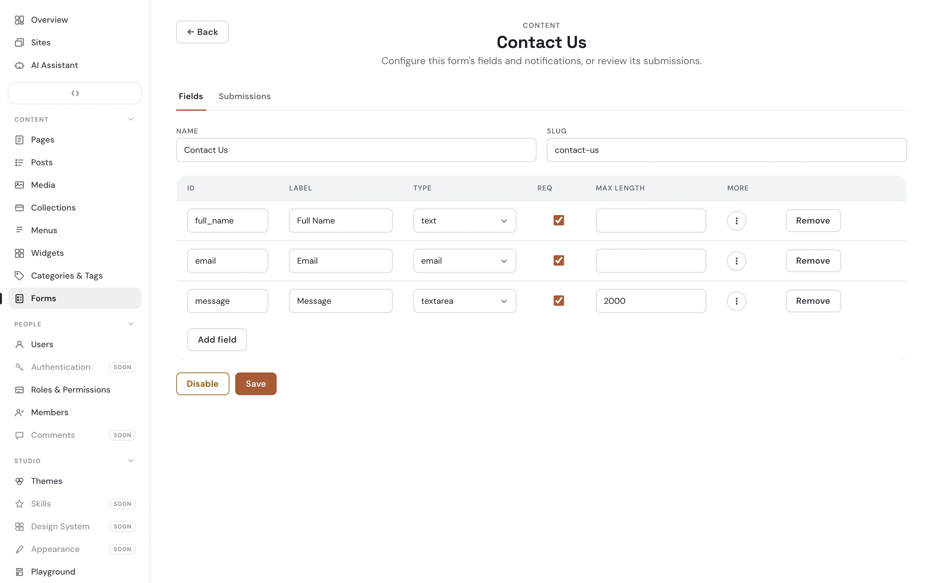933x583 pixels.
Task: Open Widgets section
Action: 75,253
